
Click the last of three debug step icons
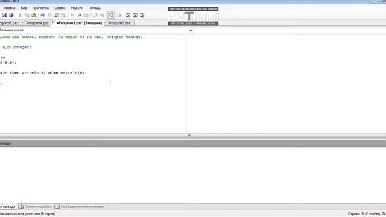[142, 15]
